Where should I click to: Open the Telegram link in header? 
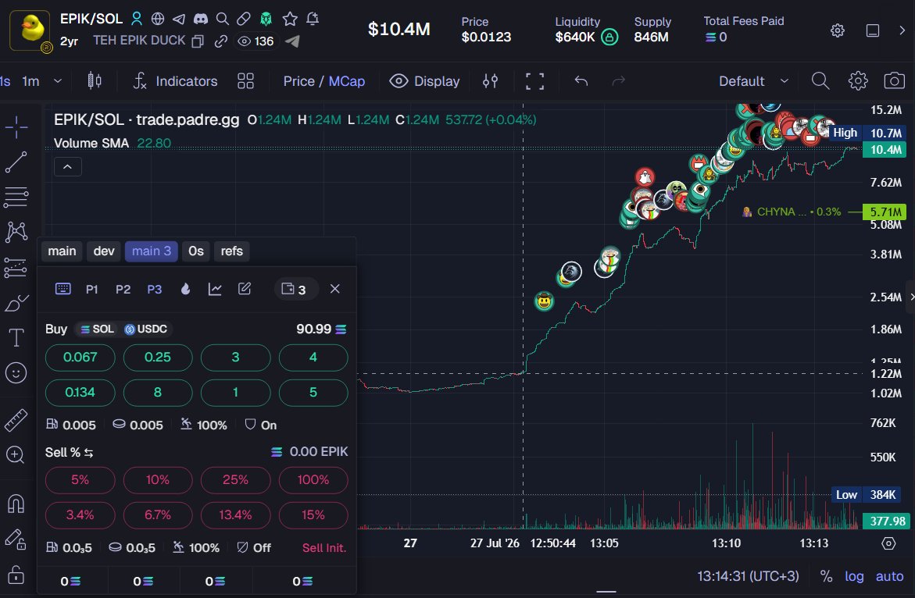(179, 19)
